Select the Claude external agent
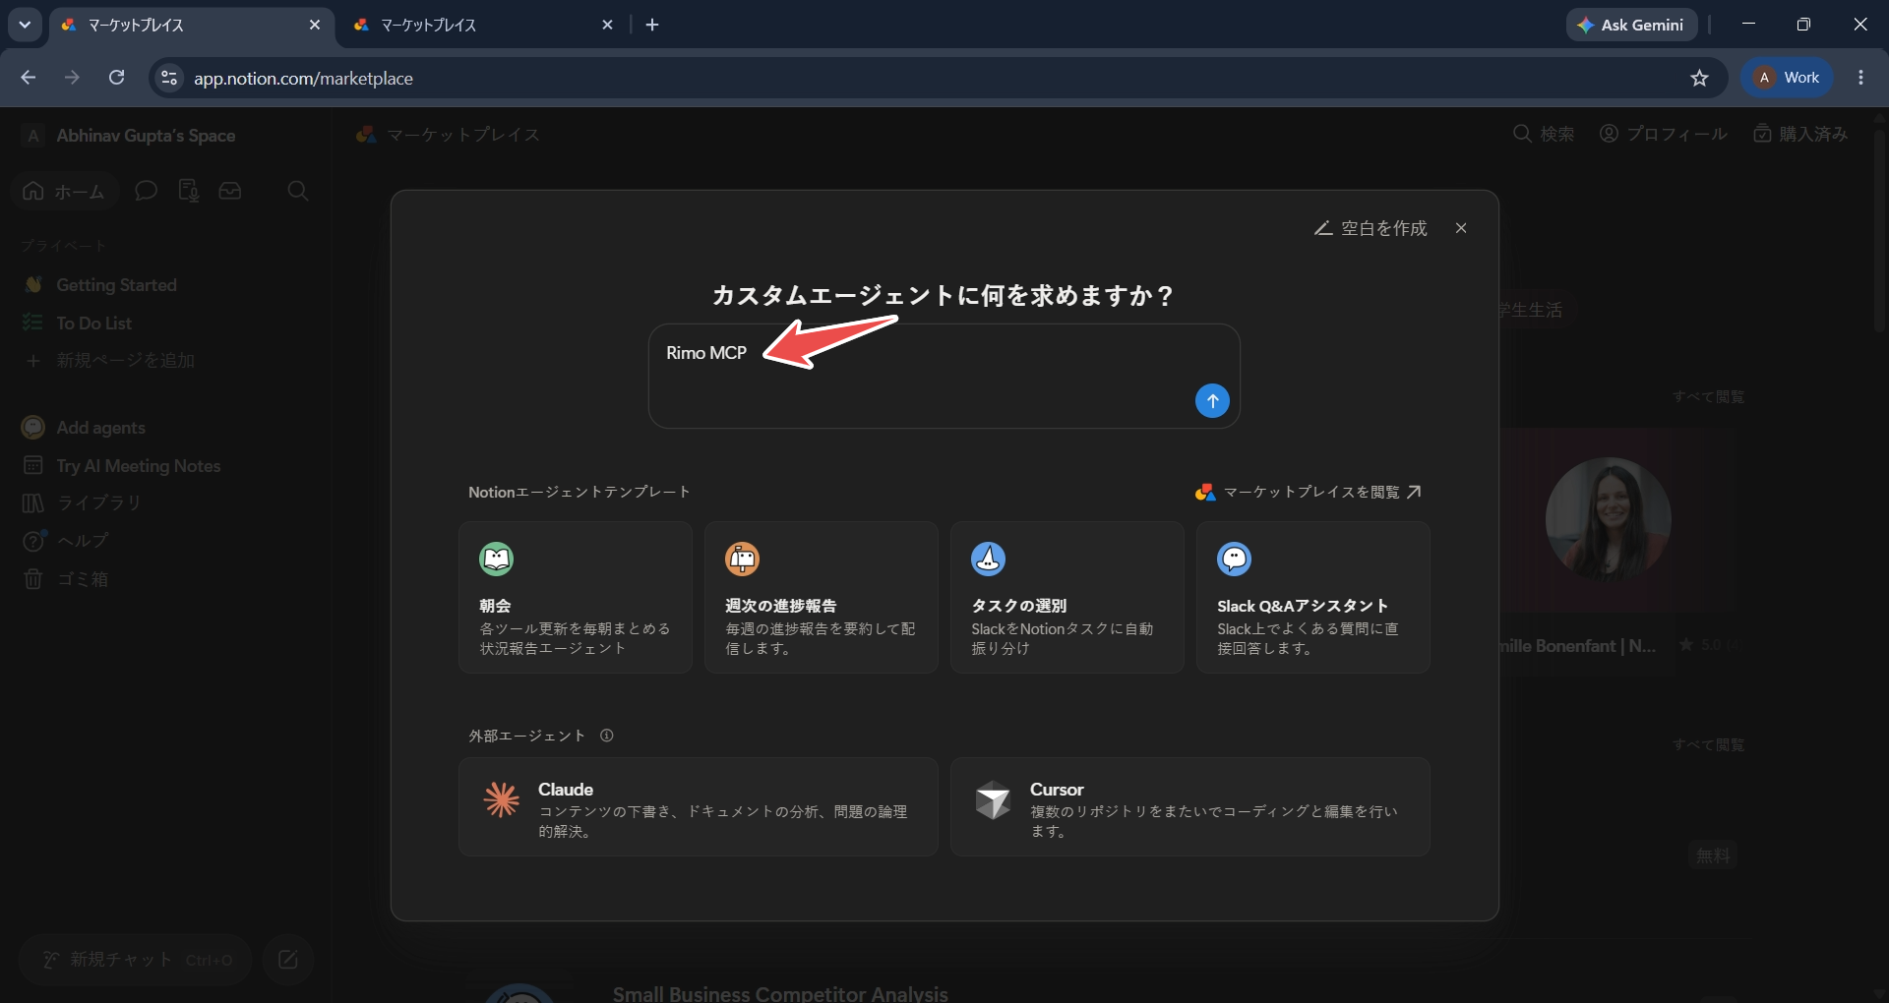Screen dimensions: 1889x1003 click(699, 806)
